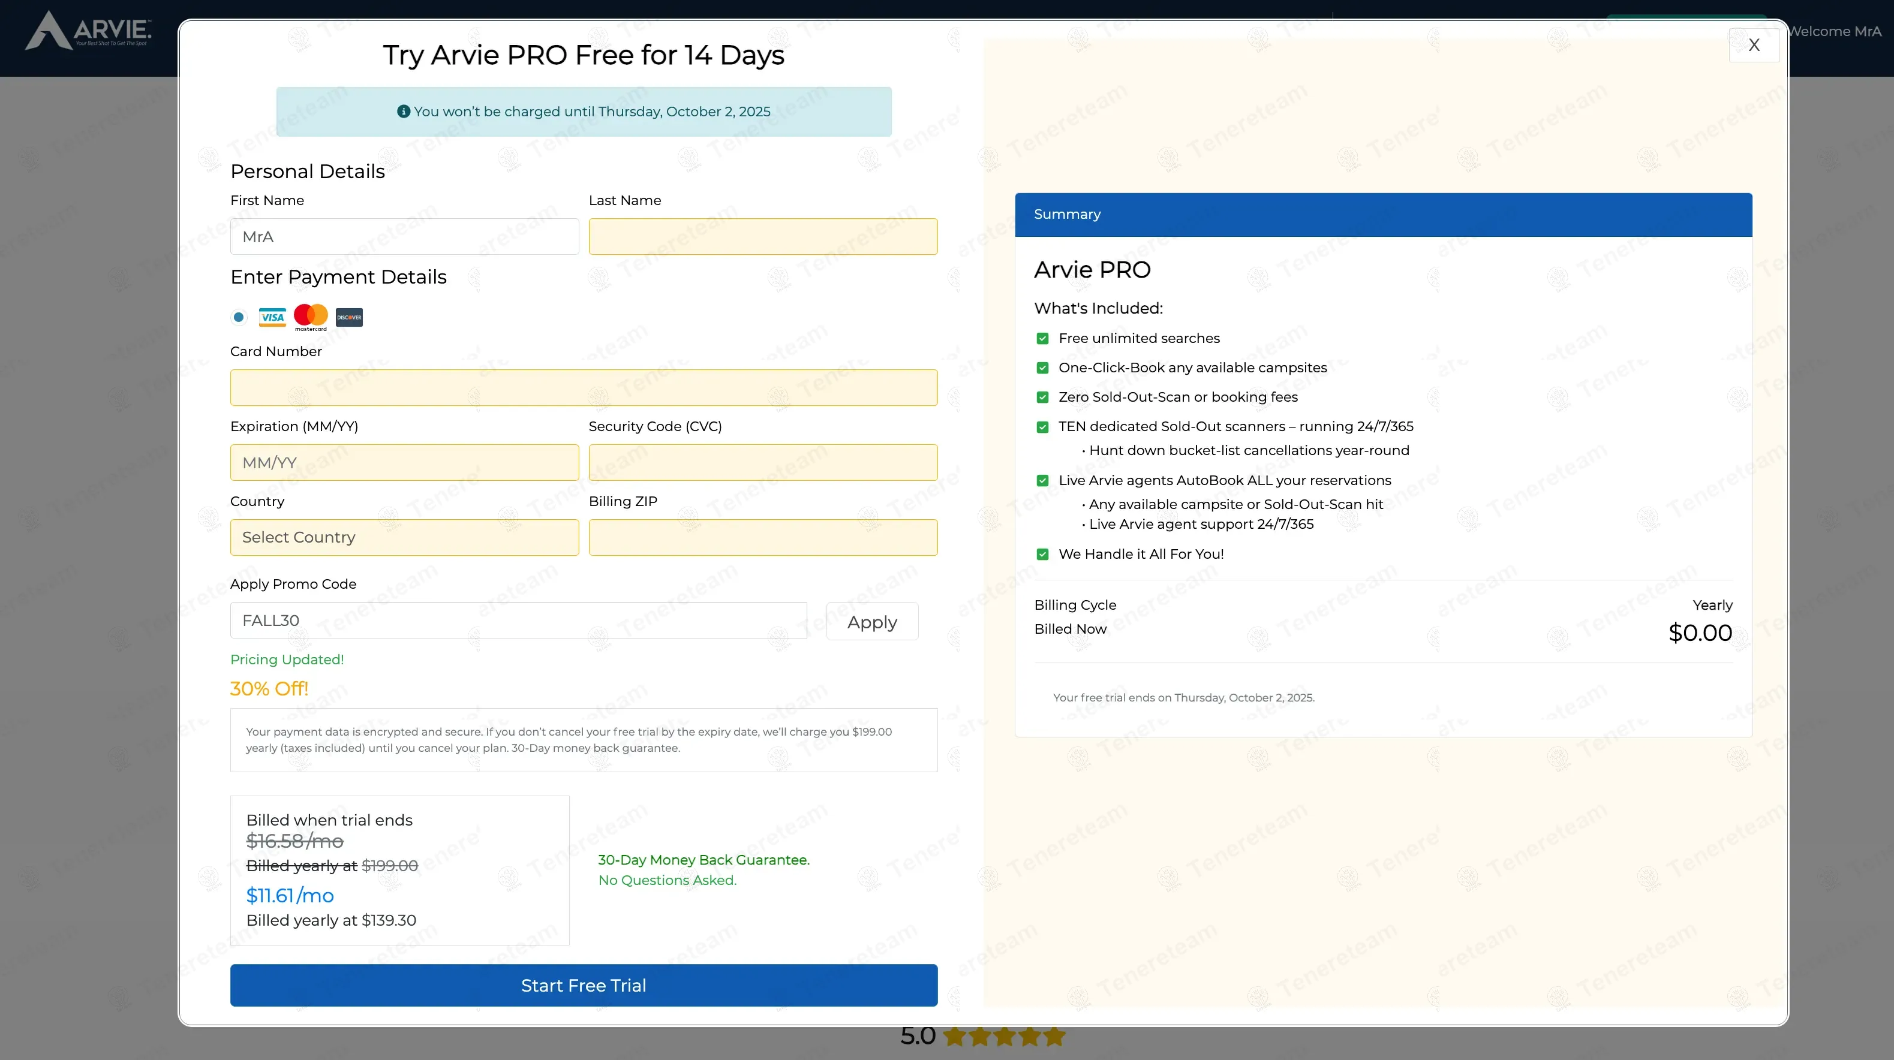Click the Summary panel header
Viewport: 1894px width, 1060px height.
[x=1383, y=215]
